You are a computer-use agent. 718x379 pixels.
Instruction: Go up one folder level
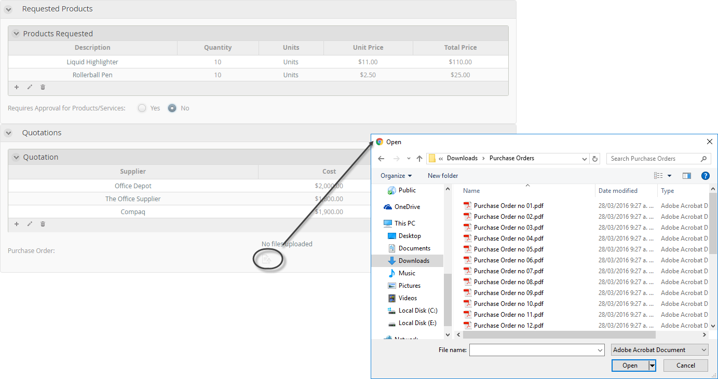coord(419,159)
